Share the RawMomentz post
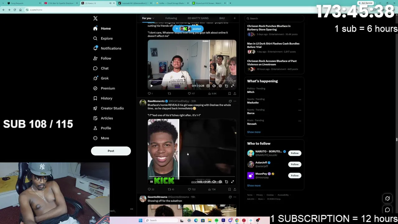 tap(235, 189)
